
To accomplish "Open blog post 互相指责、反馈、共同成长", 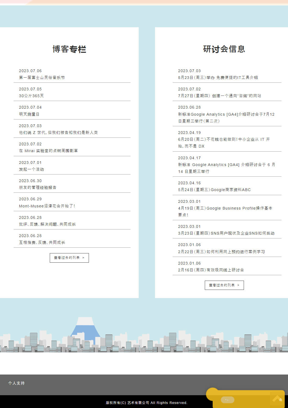I will (42, 243).
